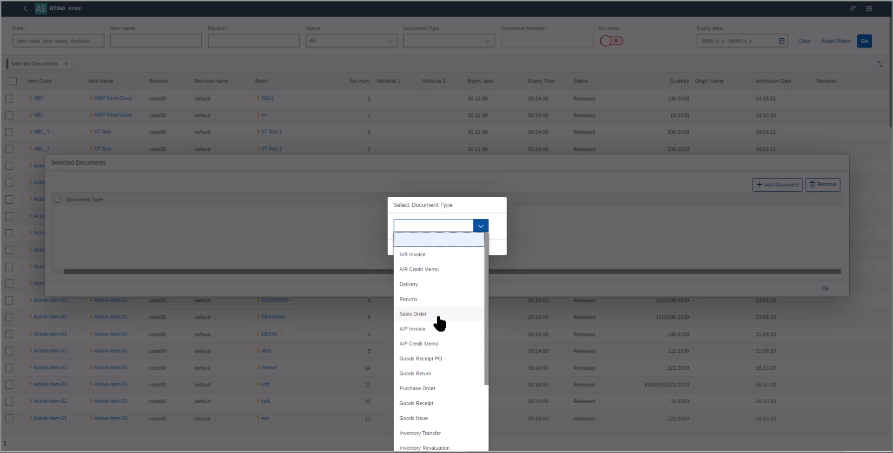
Task: Open the user profile icon
Action: click(x=853, y=8)
